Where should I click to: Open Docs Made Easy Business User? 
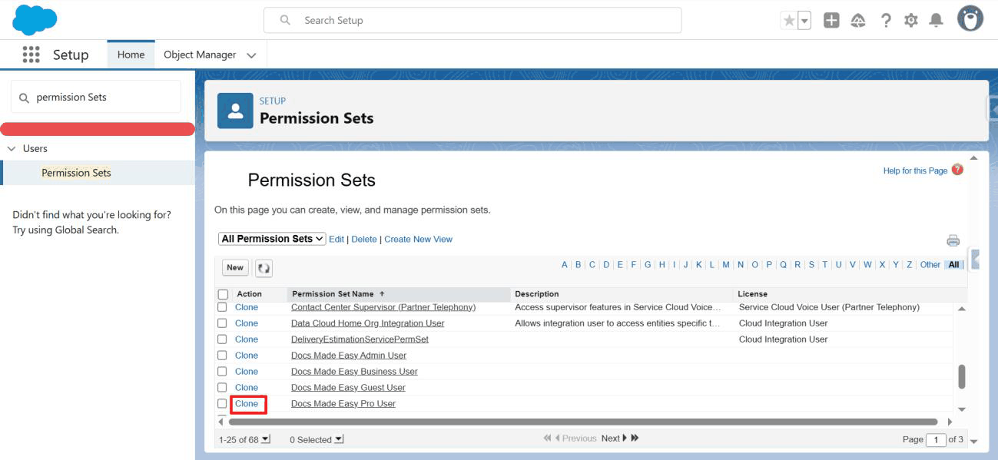[x=354, y=372]
